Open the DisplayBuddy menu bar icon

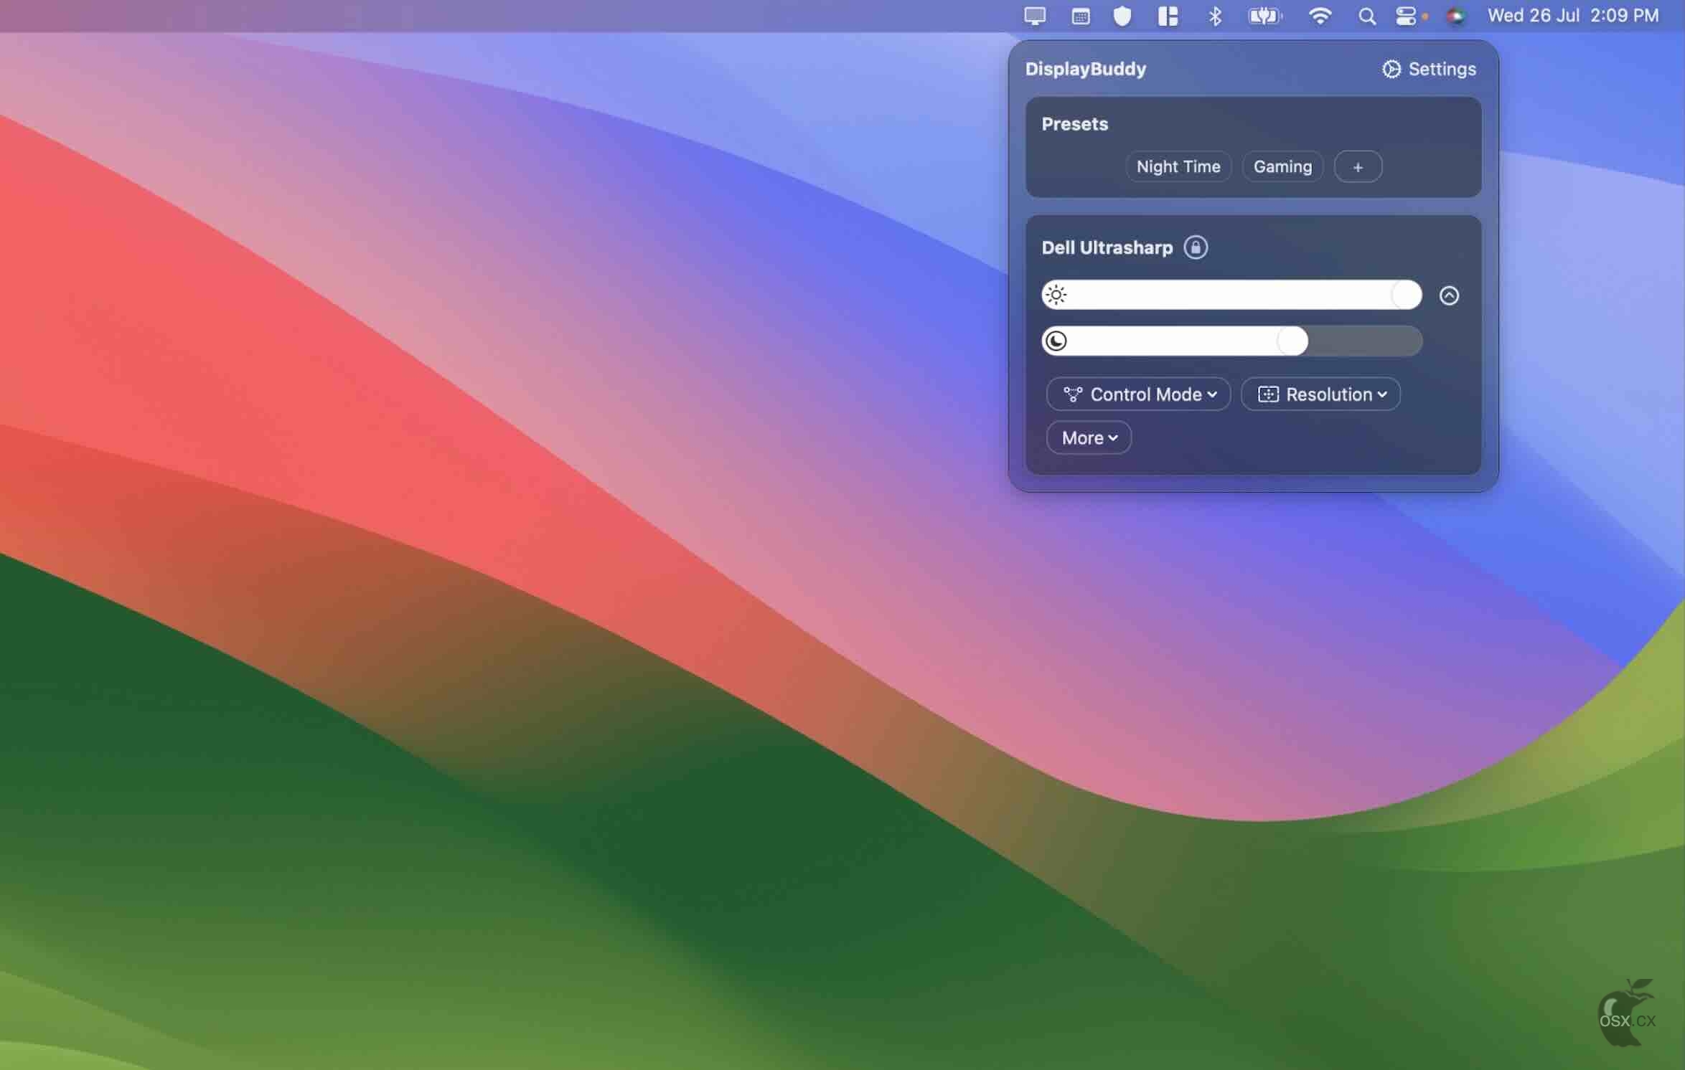tap(1034, 16)
